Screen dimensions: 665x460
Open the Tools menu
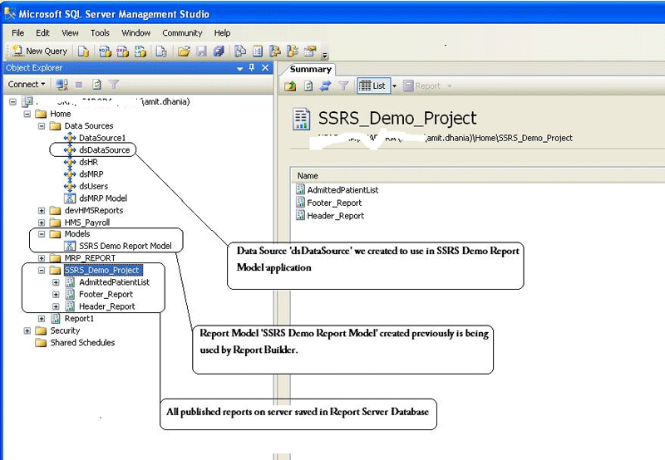(x=100, y=33)
